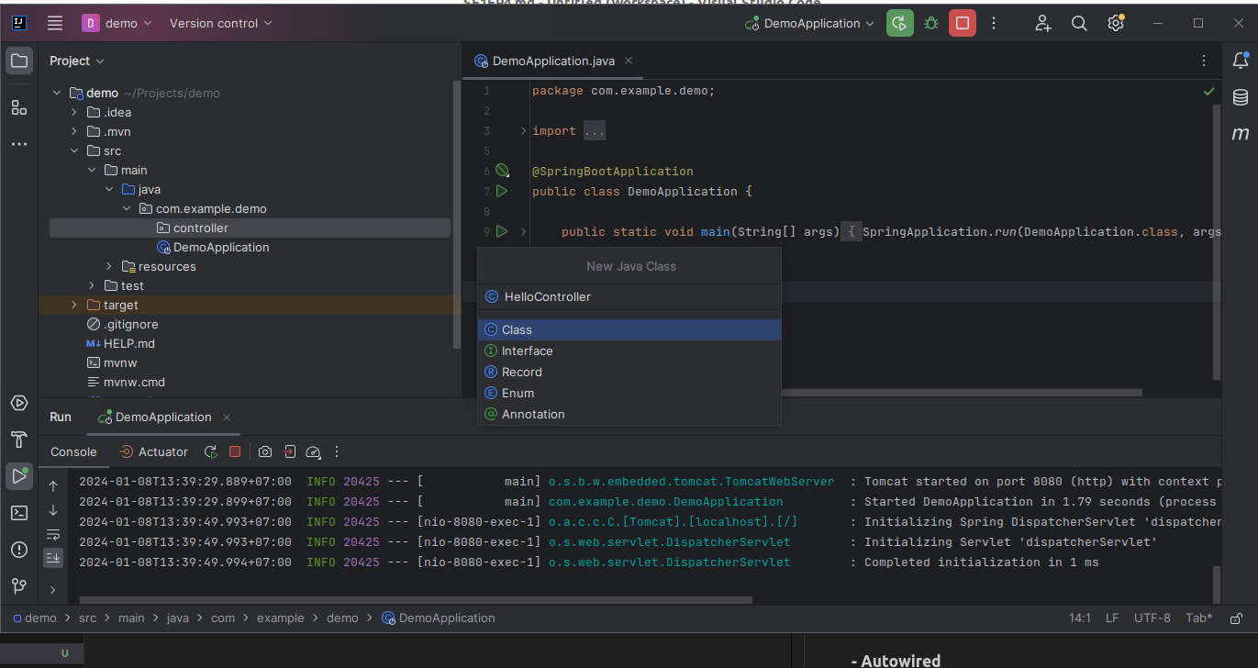This screenshot has width=1258, height=668.
Task: Click the run gutter icon on line 9
Action: click(502, 231)
